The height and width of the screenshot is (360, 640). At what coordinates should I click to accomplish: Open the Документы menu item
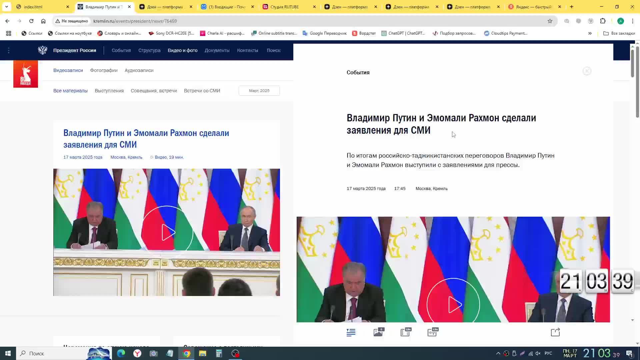tap(217, 50)
